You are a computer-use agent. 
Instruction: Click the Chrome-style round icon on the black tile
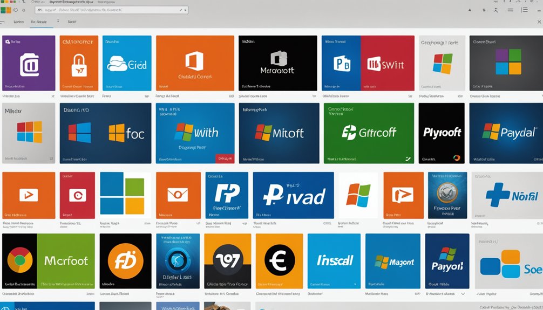pos(20,260)
